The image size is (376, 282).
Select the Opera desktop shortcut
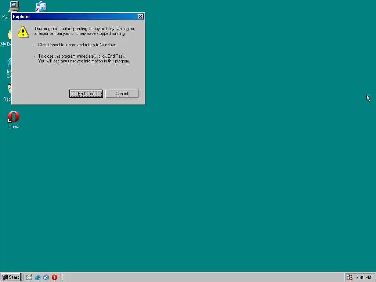point(14,120)
